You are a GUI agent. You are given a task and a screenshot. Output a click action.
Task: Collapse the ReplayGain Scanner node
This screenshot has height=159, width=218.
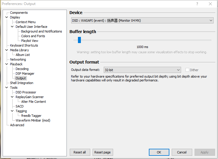(x=12, y=97)
